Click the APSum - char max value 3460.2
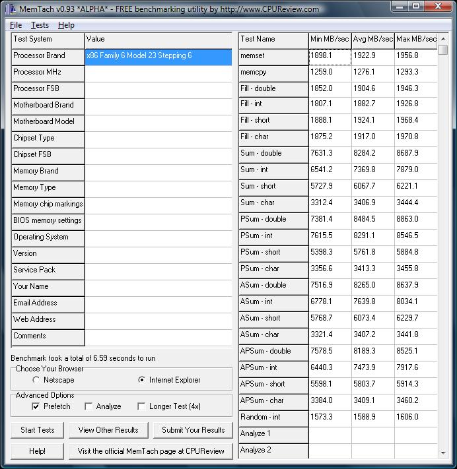457x469 pixels. click(x=416, y=402)
